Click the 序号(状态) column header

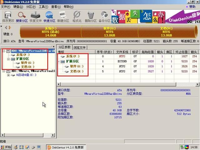[104, 52]
